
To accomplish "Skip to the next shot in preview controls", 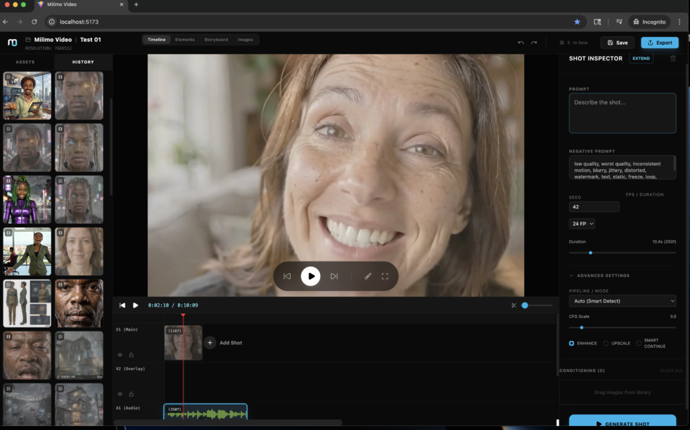I will [x=334, y=276].
